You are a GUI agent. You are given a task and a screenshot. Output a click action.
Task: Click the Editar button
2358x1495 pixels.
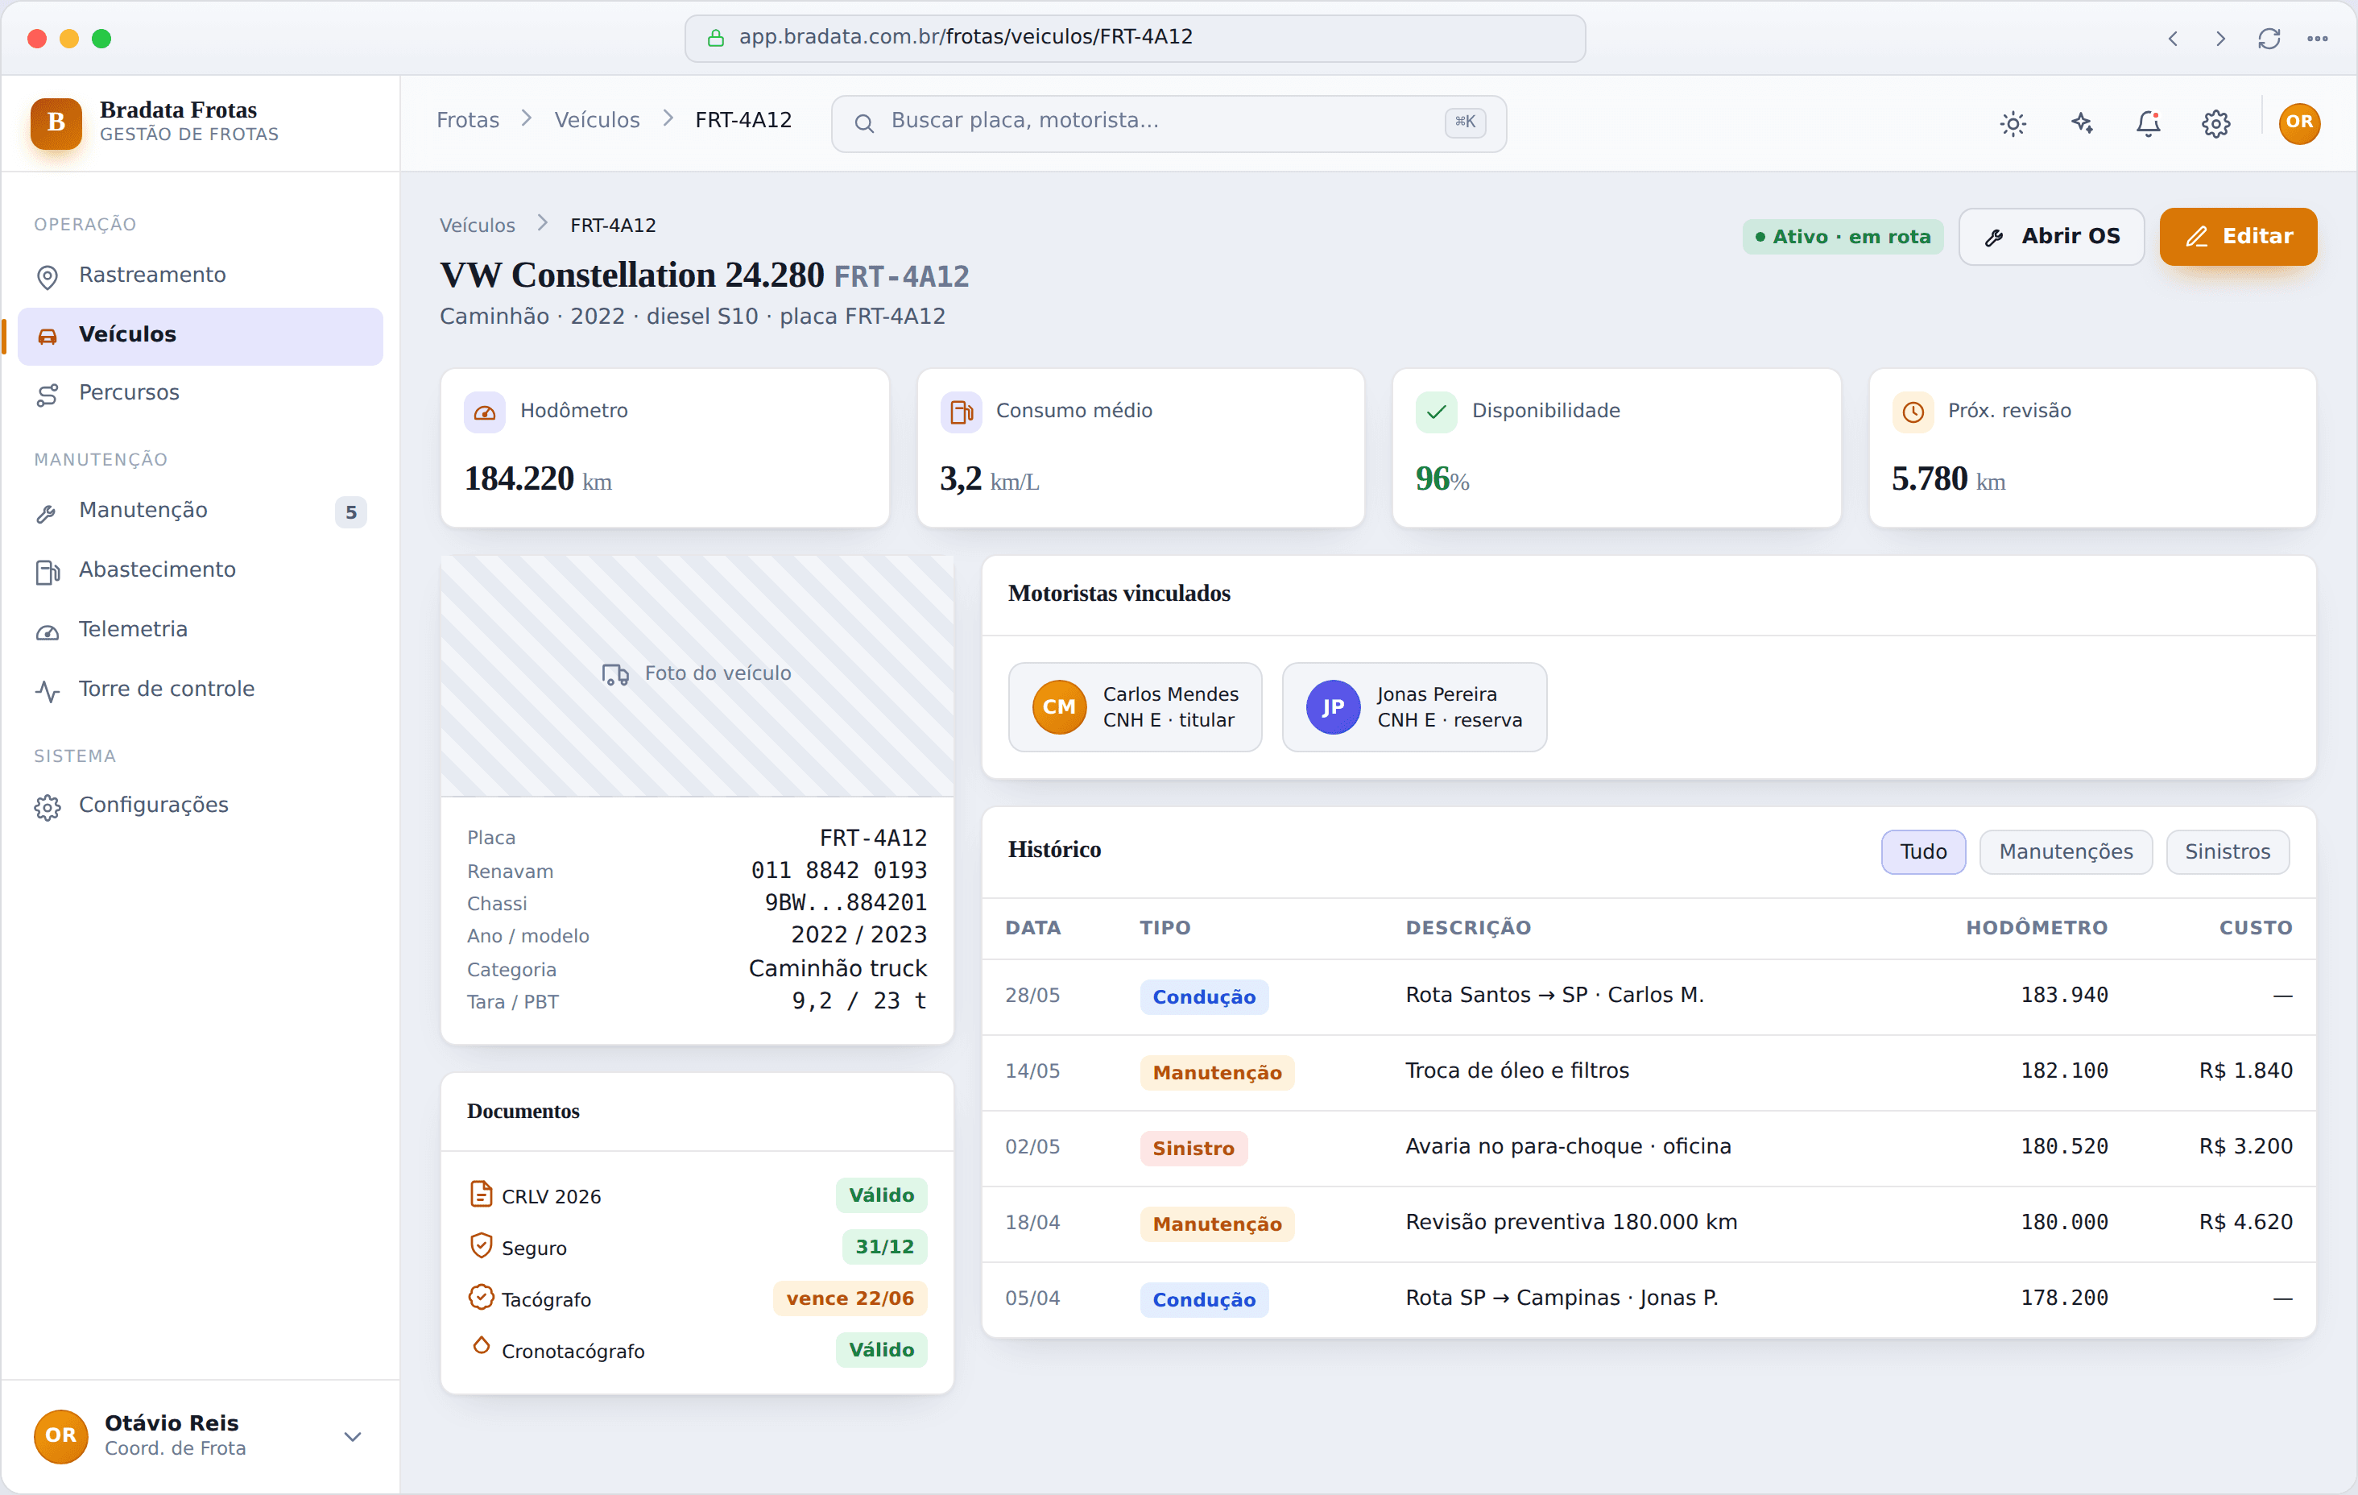(x=2237, y=236)
